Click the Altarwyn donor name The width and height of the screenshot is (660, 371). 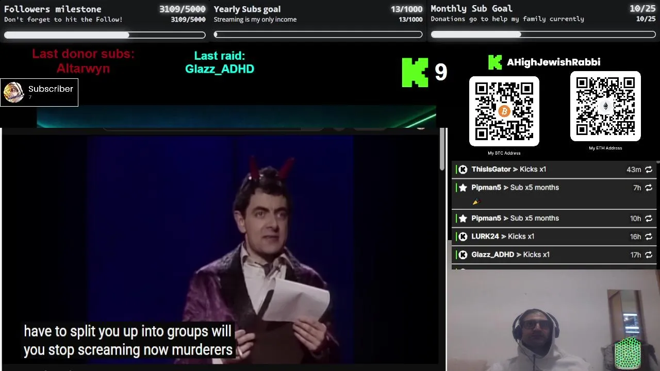(83, 69)
